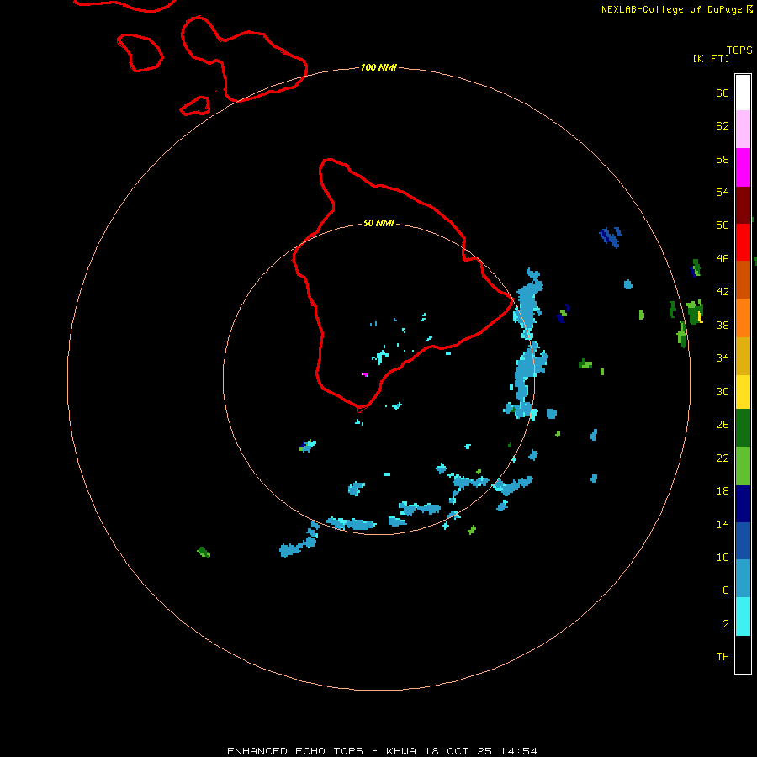Select the white swatch in the legend

(x=743, y=93)
